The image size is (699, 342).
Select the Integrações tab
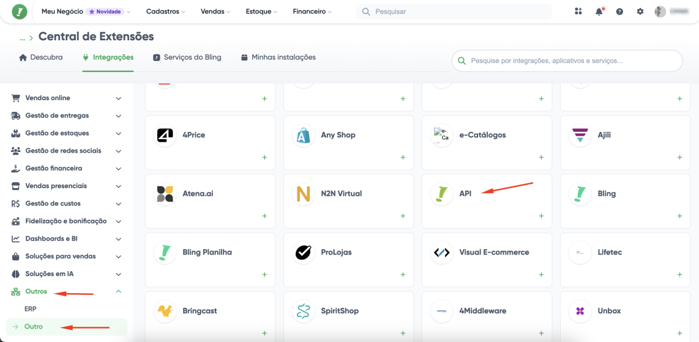[108, 57]
